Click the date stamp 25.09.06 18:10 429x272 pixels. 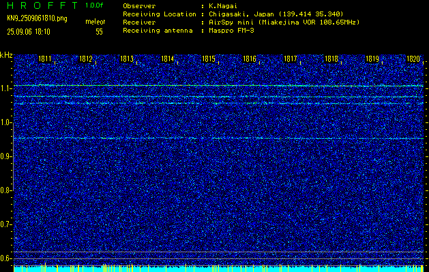pos(29,32)
